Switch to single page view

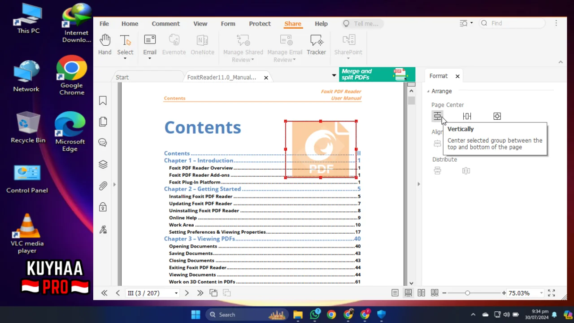(x=395, y=293)
